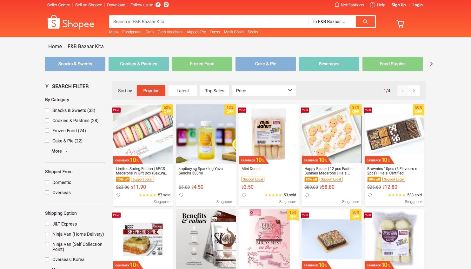Click the Search in F&B Bazaar Kita field

209,22
